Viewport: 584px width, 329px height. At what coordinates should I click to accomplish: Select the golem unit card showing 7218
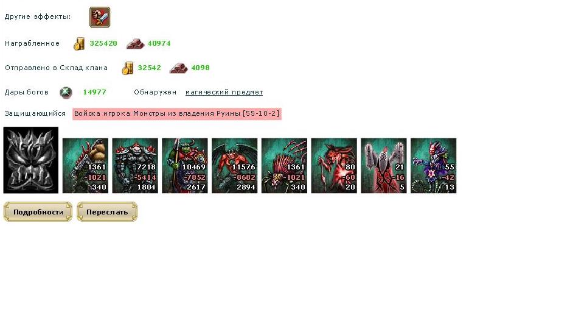click(135, 166)
